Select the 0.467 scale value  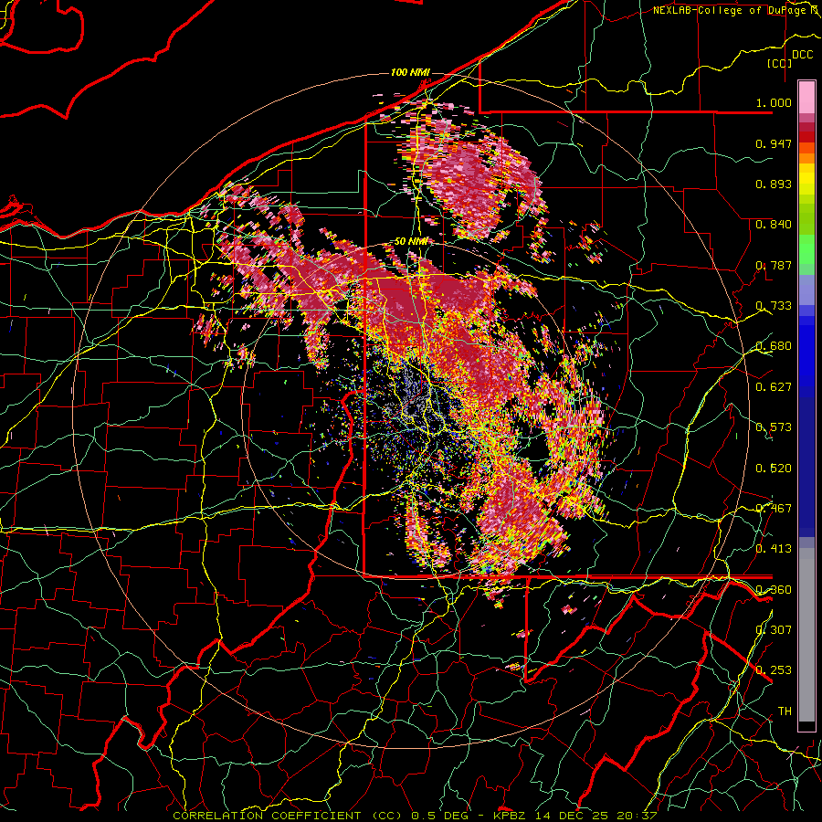(x=774, y=509)
